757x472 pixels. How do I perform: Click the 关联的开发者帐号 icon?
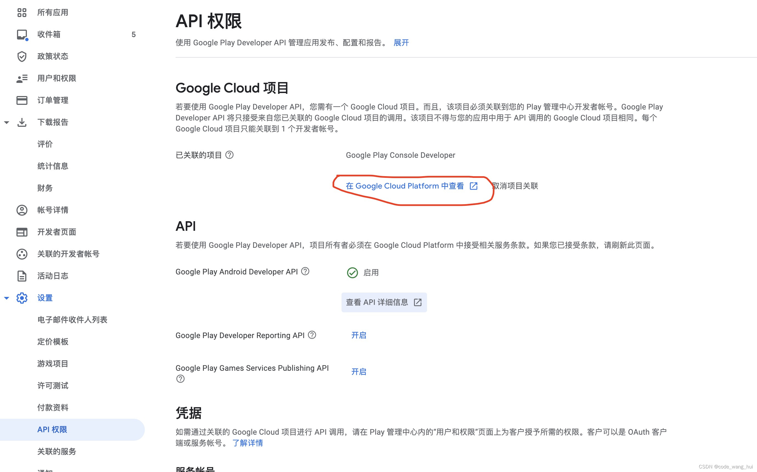click(x=22, y=254)
